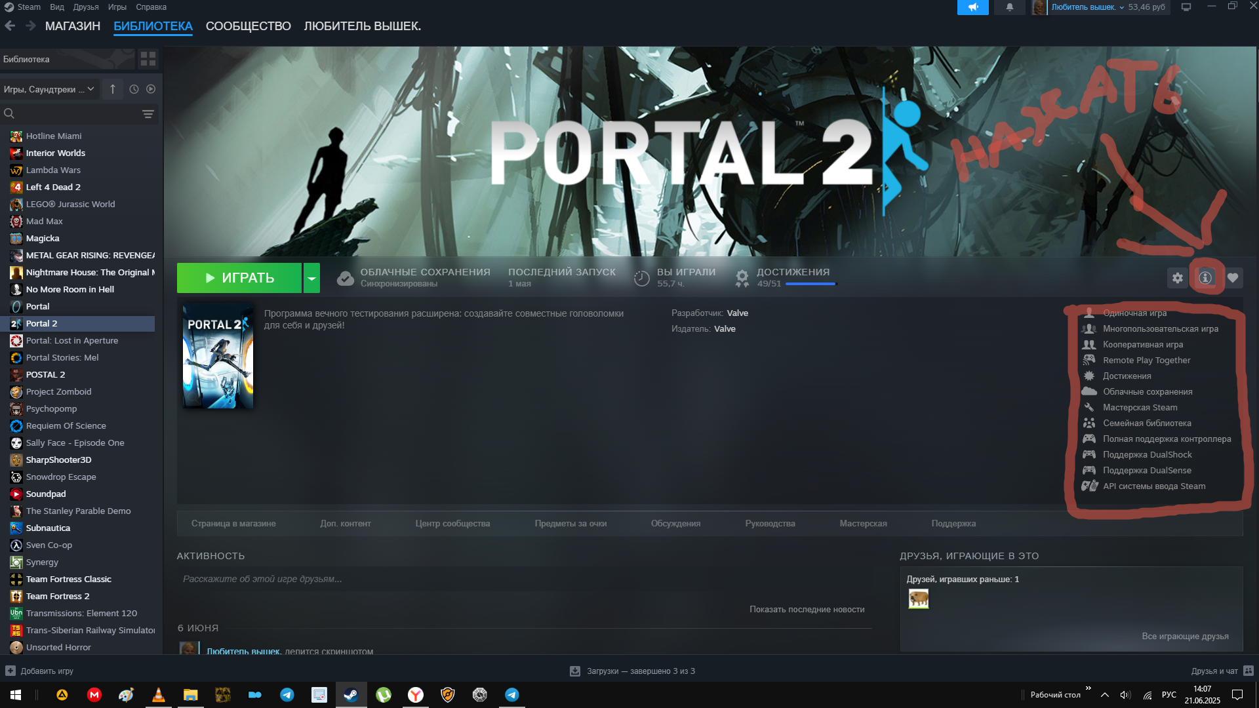Show hidden system tray icons
Image resolution: width=1259 pixels, height=708 pixels.
pyautogui.click(x=1105, y=695)
